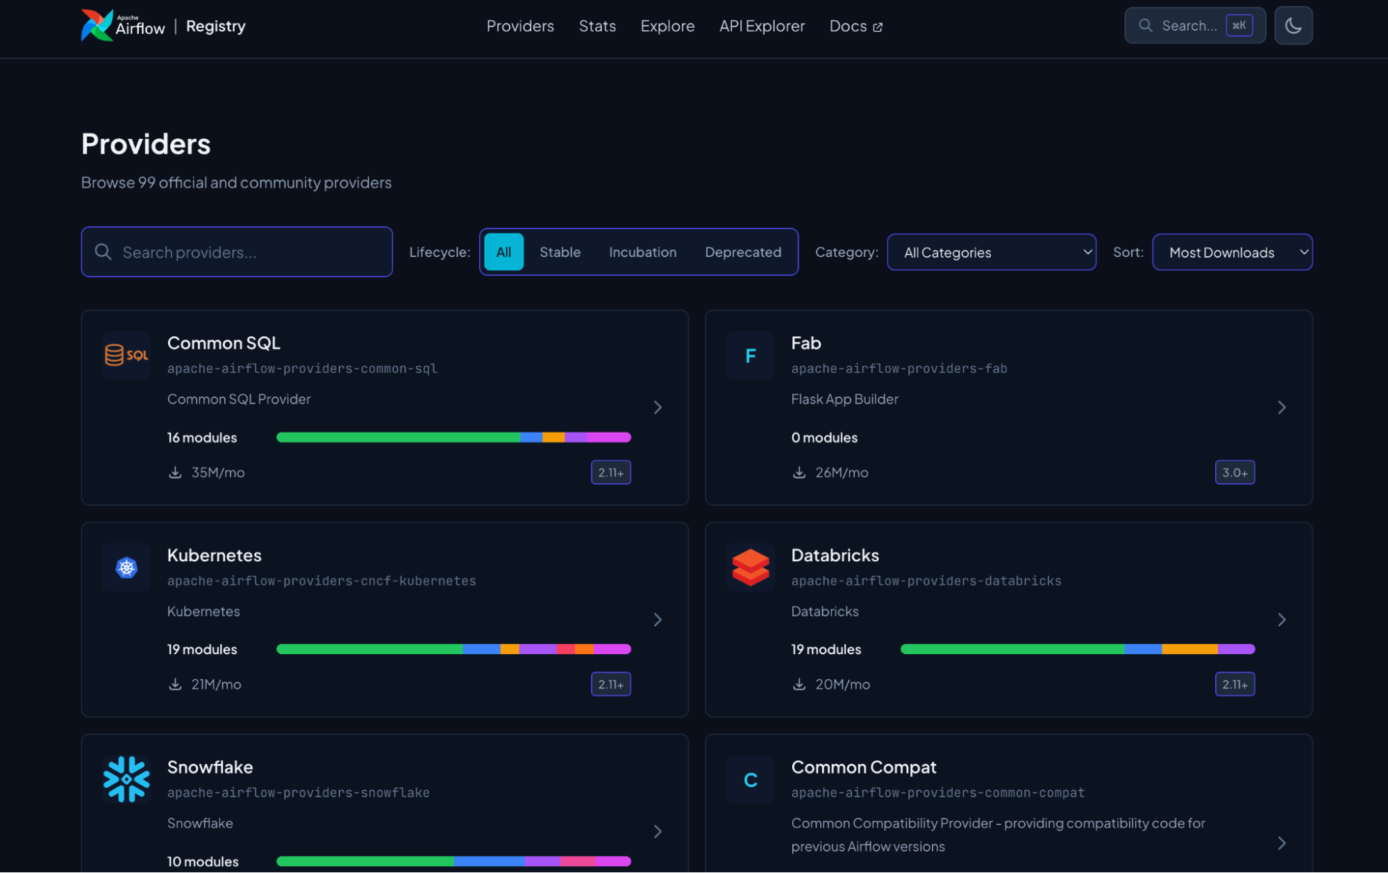Click the Snowflake logo icon

(126, 779)
